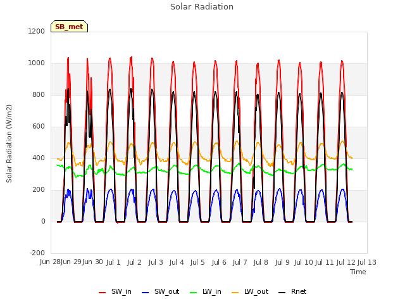Click the Jul 5 x-axis date label
Viewport: 405px width, 304px height.
tap(197, 262)
